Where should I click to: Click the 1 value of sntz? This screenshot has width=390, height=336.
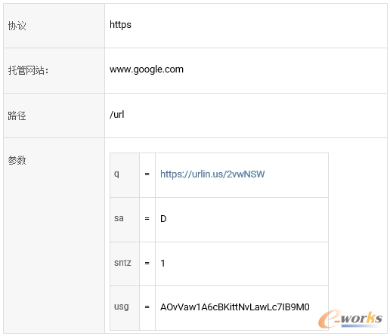pos(162,264)
